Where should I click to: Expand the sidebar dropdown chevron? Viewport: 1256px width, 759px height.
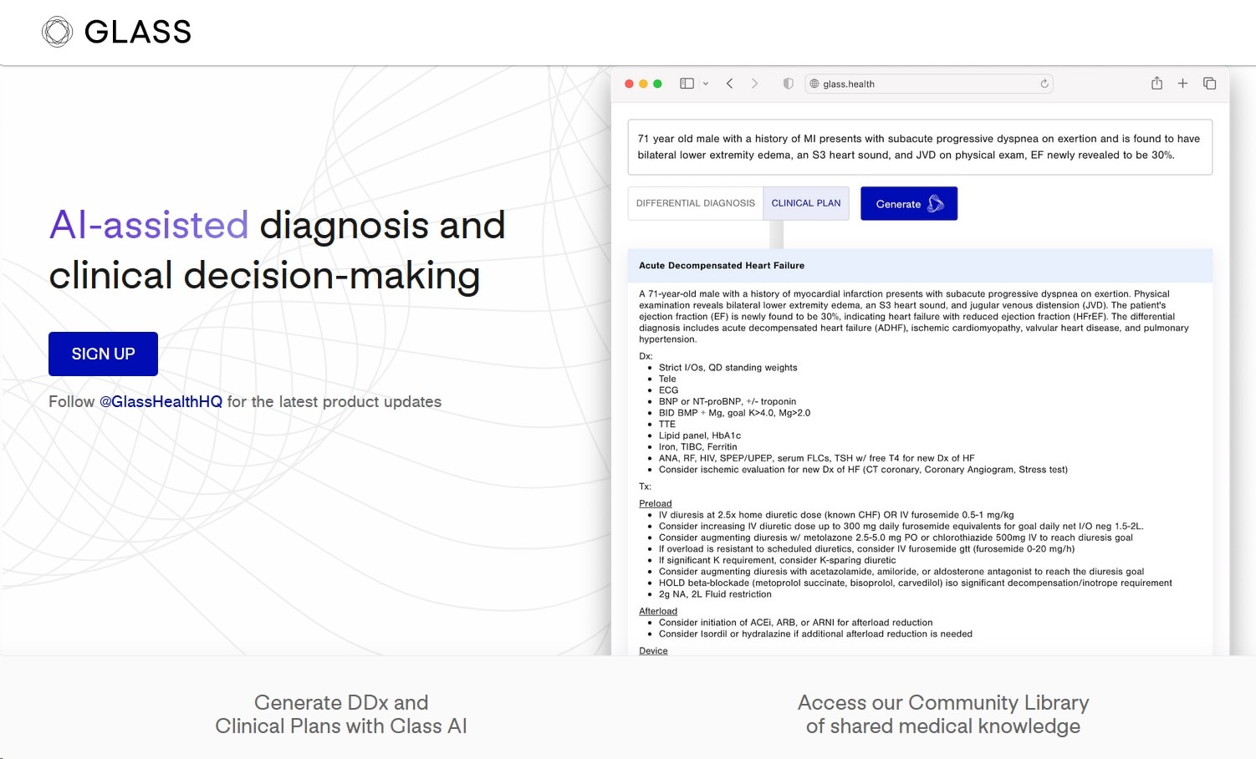click(706, 84)
